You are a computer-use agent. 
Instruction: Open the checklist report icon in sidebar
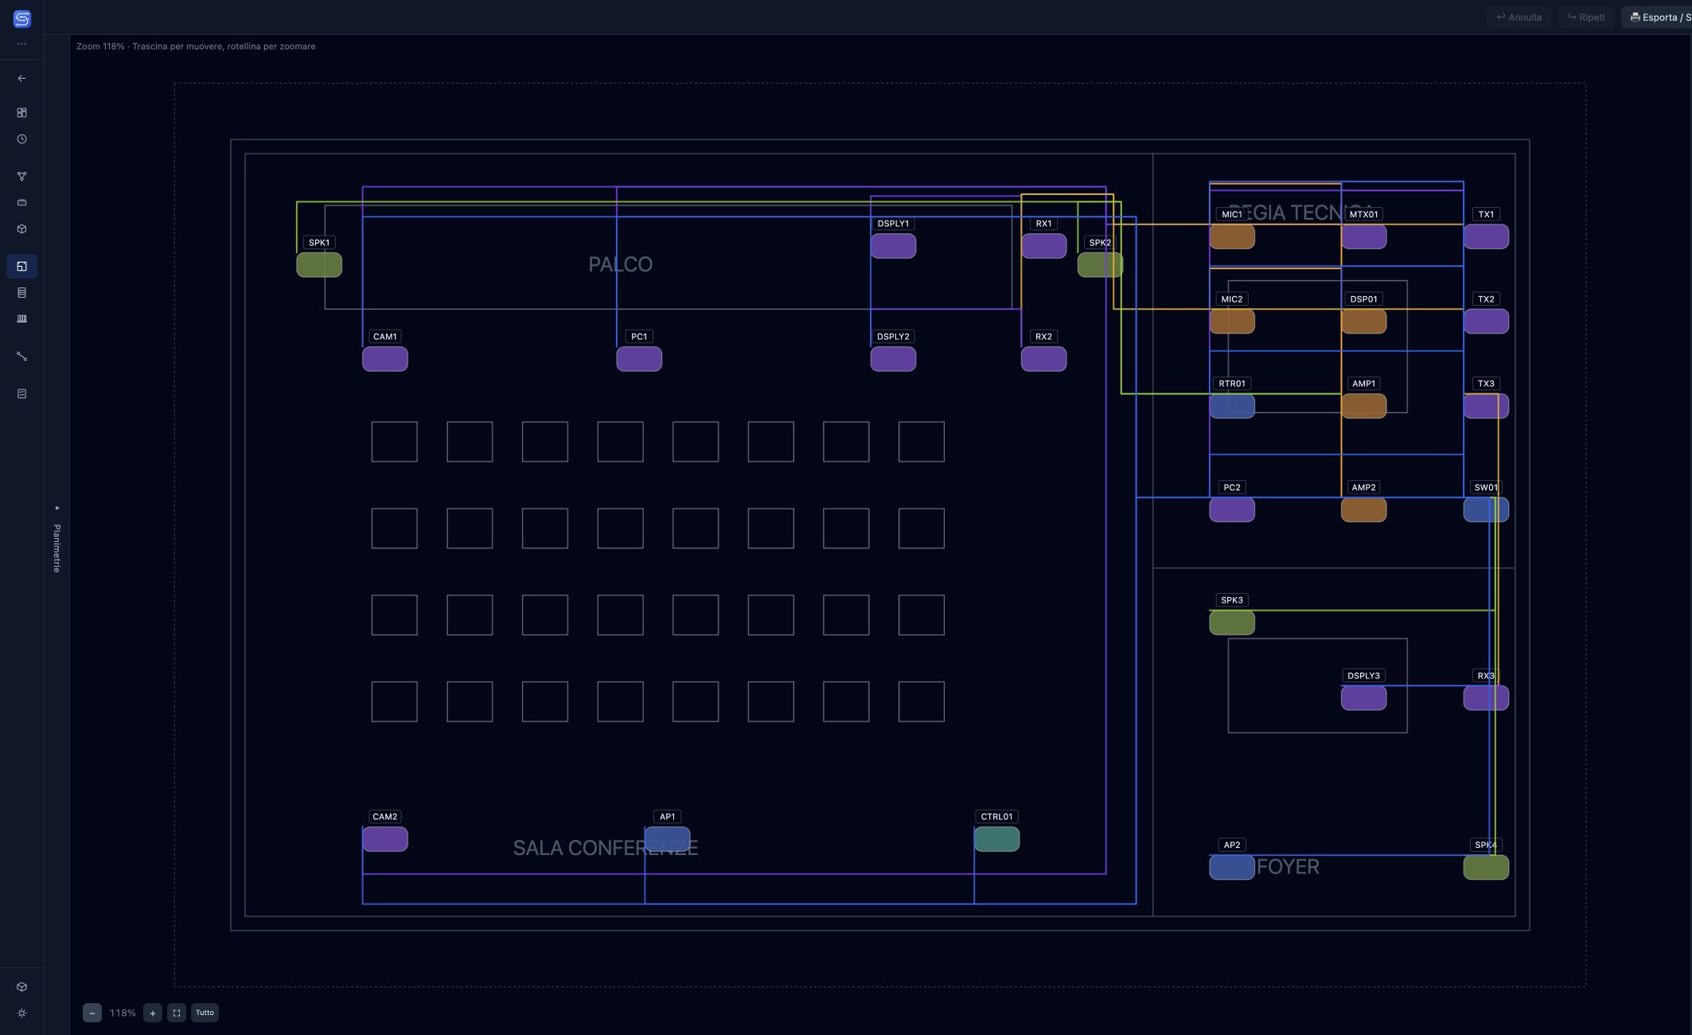[21, 393]
